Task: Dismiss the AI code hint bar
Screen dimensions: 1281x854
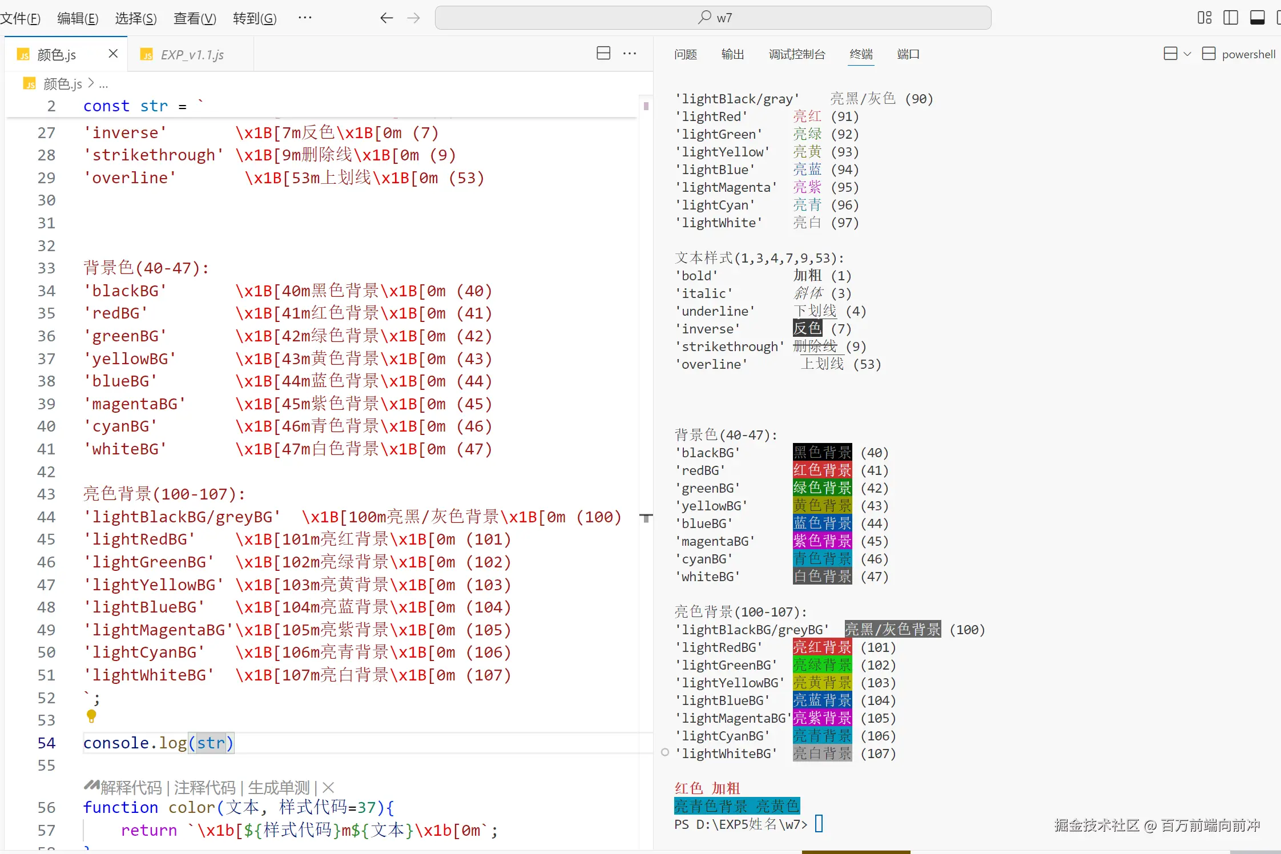Action: click(328, 788)
